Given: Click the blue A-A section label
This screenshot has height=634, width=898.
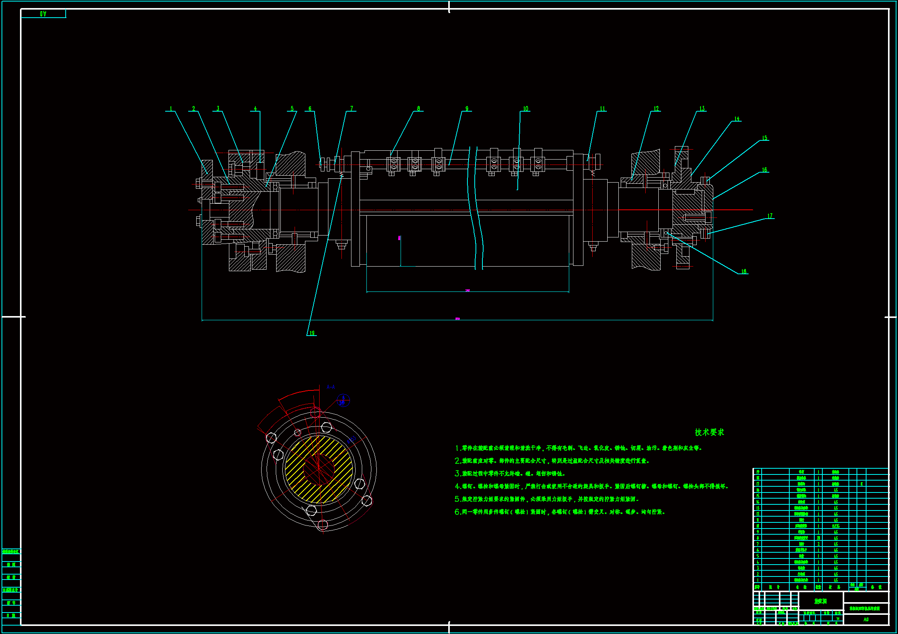Looking at the screenshot, I should point(330,387).
